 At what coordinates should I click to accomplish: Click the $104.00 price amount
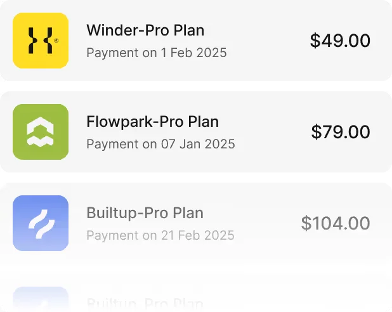[x=336, y=223]
